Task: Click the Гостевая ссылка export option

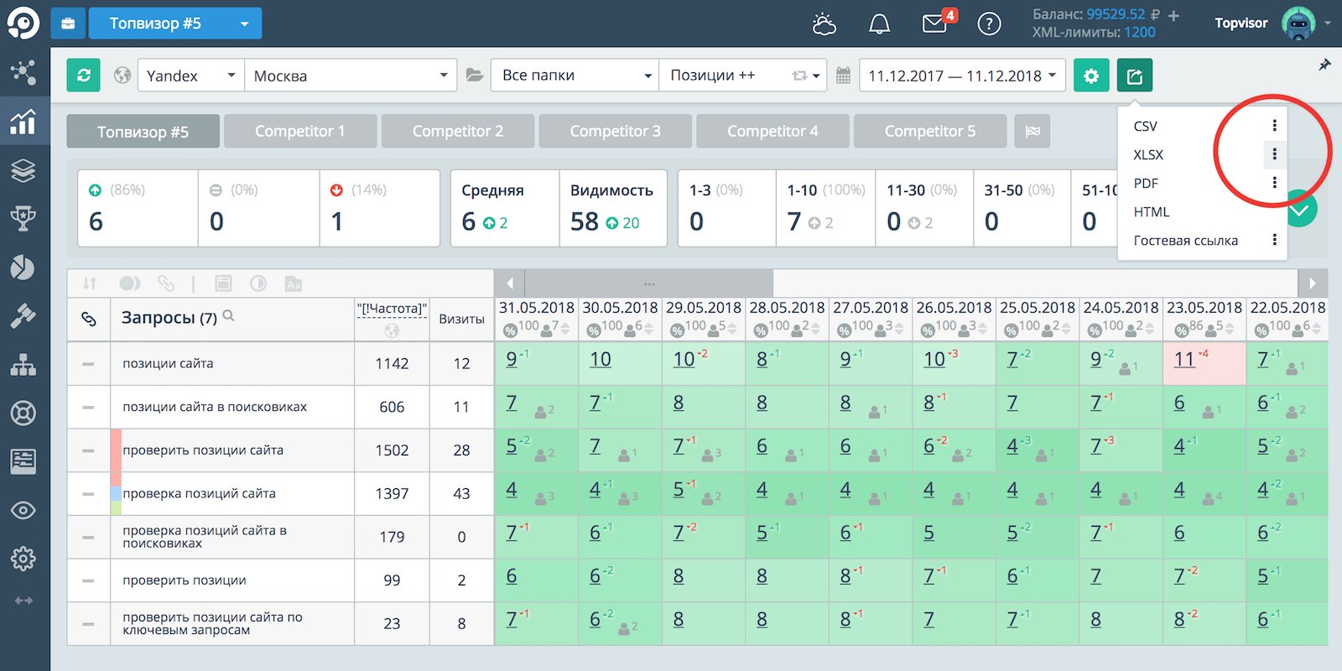Action: [x=1185, y=241]
